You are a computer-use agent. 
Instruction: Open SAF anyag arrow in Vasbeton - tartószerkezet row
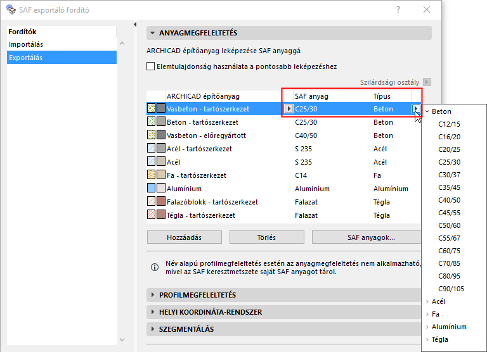click(289, 109)
